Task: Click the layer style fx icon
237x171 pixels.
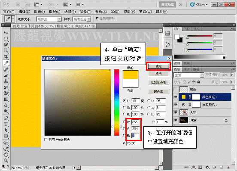Action: pos(194,167)
